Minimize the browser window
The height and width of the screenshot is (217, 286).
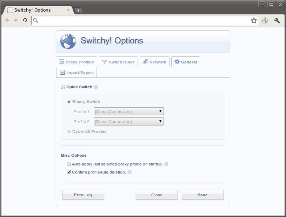click(262, 4)
